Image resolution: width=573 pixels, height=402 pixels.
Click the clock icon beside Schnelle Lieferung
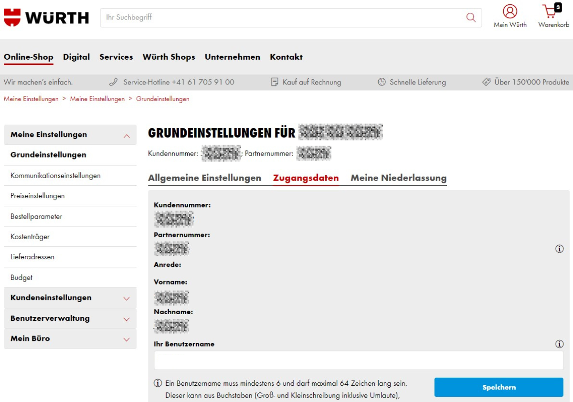382,82
